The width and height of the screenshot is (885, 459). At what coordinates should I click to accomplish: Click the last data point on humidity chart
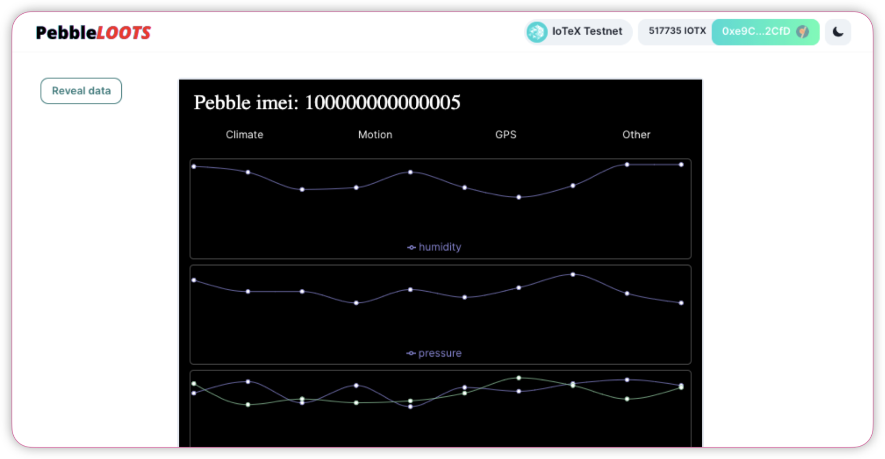point(681,165)
